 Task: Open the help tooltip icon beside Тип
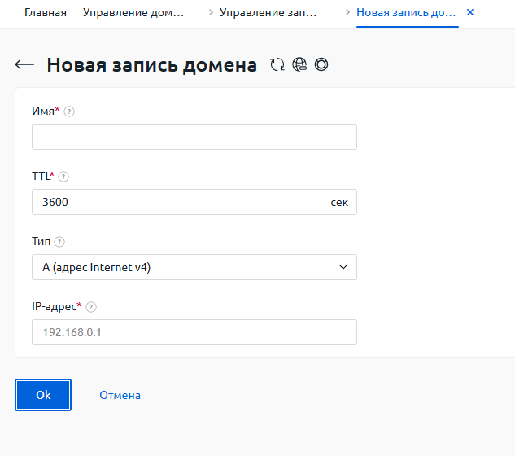pyautogui.click(x=59, y=242)
